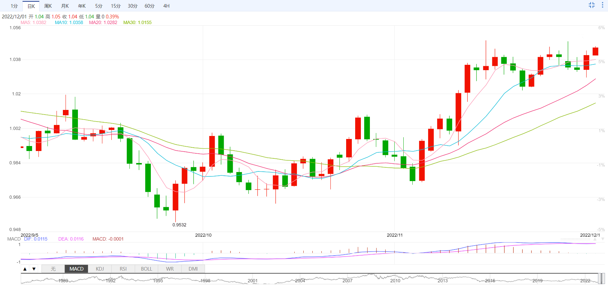Click the DEA: 0.0116 value label
Image resolution: width=608 pixels, height=296 pixels.
click(71, 239)
